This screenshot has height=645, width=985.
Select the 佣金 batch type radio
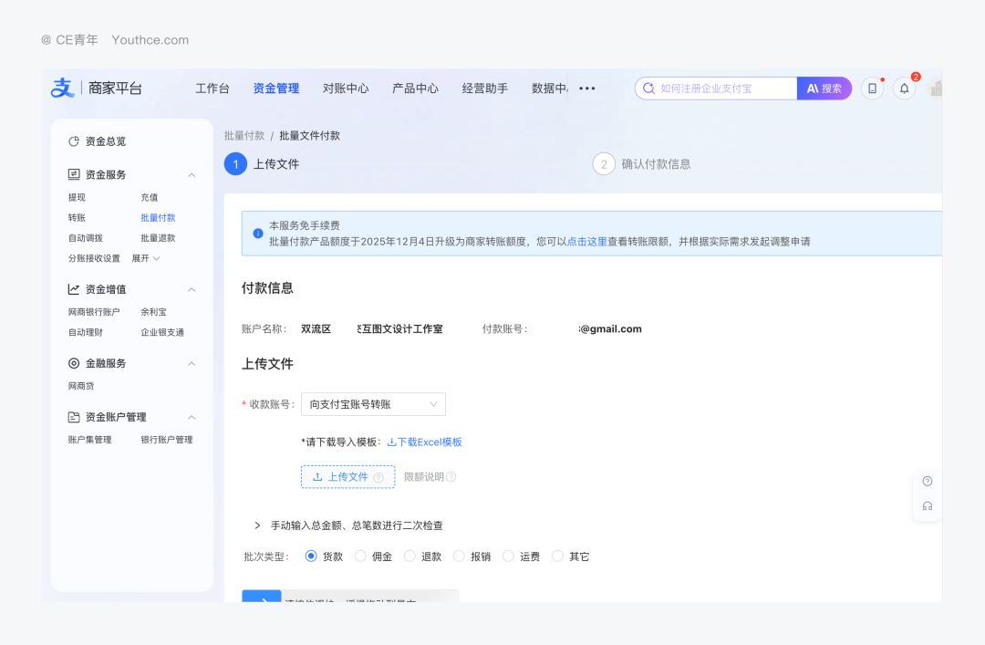(360, 557)
